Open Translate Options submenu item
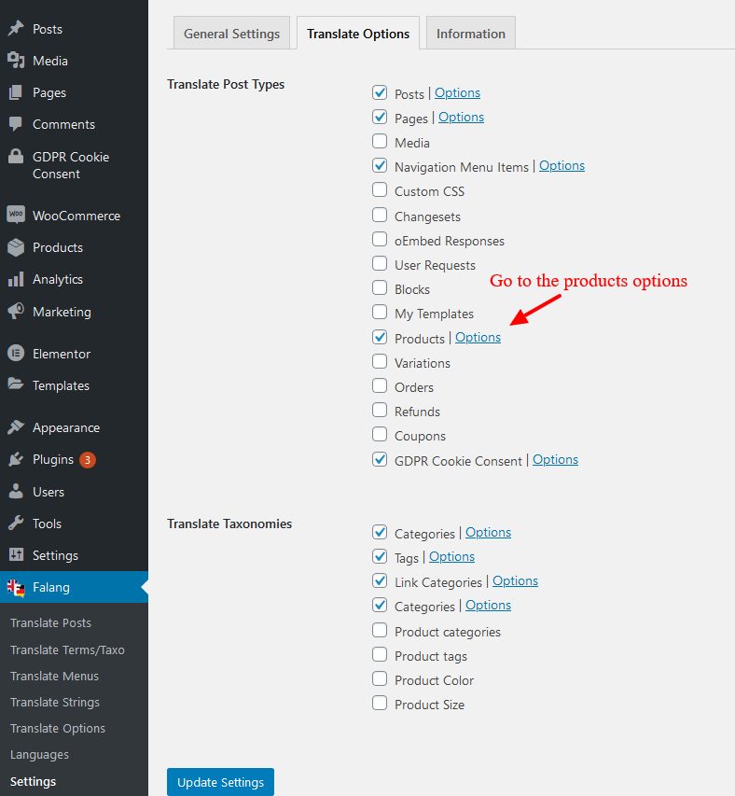 (58, 729)
